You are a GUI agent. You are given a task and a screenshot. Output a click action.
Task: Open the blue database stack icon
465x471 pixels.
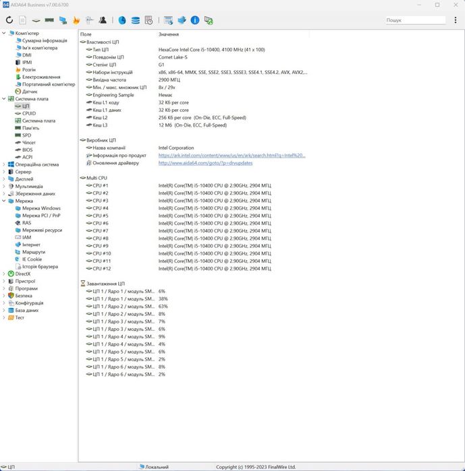pyautogui.click(x=136, y=20)
